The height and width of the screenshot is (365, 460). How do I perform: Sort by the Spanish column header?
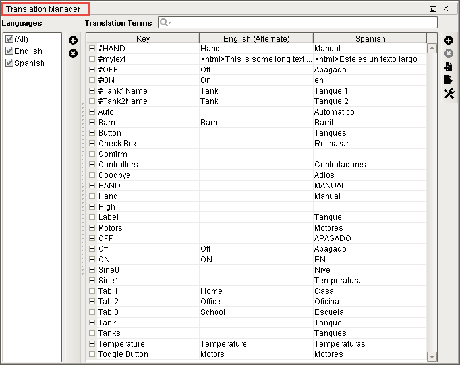370,38
